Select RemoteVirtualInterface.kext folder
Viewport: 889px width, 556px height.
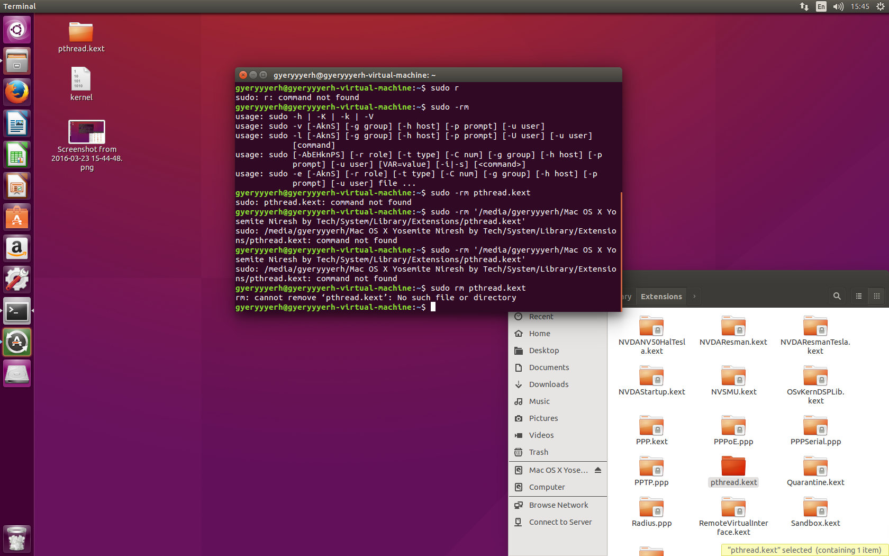coord(733,516)
